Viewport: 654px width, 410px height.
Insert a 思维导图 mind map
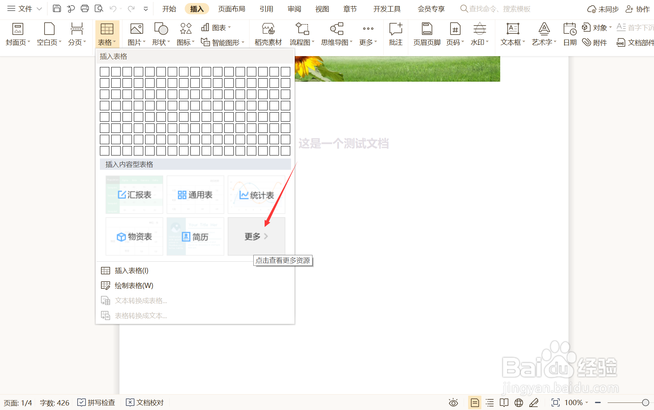(335, 34)
